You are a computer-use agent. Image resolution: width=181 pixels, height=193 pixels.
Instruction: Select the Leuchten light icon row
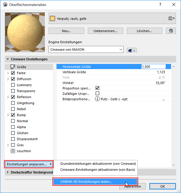pyautogui.click(x=29, y=151)
